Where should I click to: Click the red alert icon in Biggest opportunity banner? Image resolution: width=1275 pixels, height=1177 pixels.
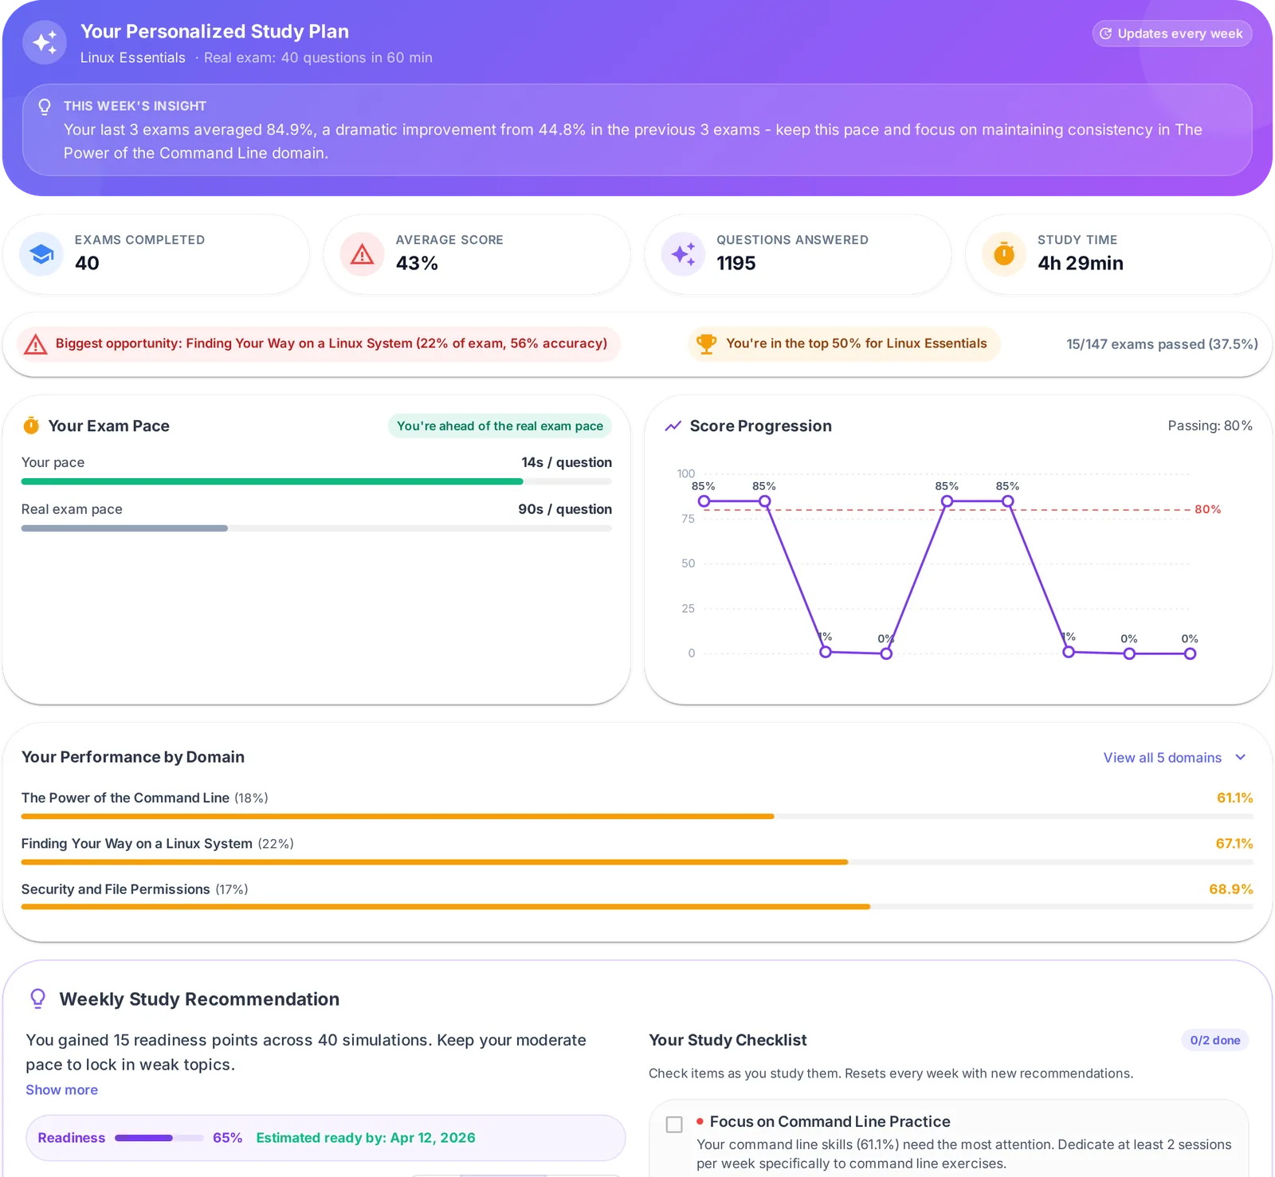coord(35,344)
